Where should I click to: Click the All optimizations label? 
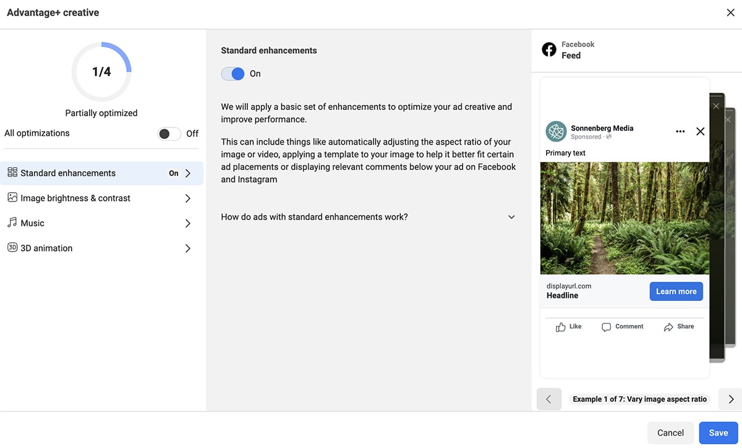37,133
